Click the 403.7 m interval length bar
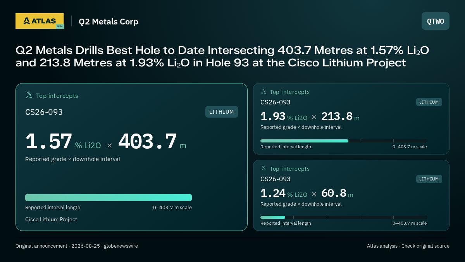 (x=108, y=198)
